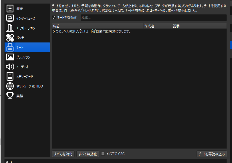Click the メモリーカード icon
This screenshot has width=232, height=163.
tap(10, 76)
